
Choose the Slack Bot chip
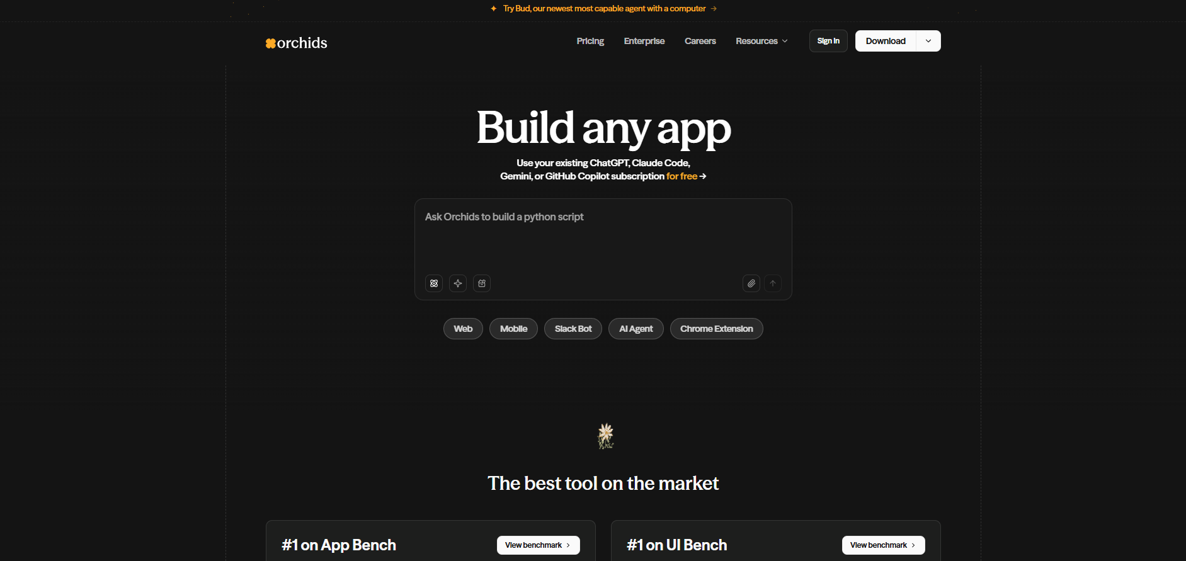coord(573,329)
